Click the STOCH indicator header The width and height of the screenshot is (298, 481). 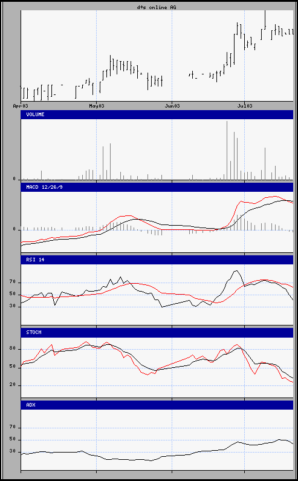coord(157,333)
